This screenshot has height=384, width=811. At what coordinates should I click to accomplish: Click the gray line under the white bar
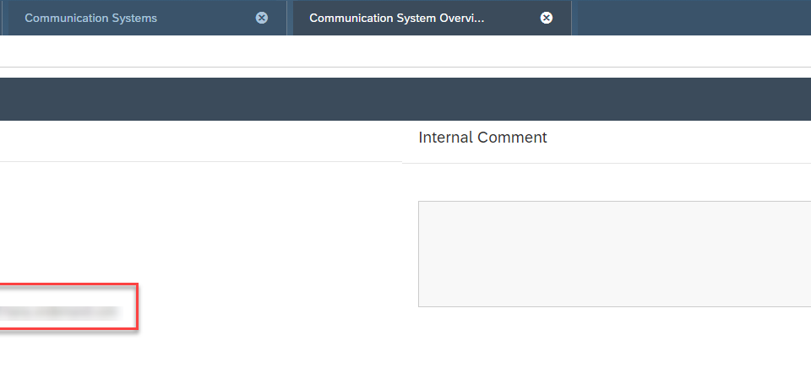pyautogui.click(x=405, y=67)
